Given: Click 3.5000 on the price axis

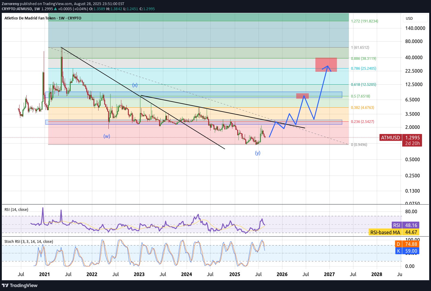Looking at the screenshot, I should click(412, 114).
